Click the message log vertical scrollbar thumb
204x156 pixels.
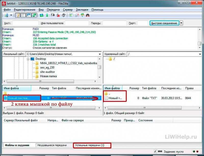point(200,43)
